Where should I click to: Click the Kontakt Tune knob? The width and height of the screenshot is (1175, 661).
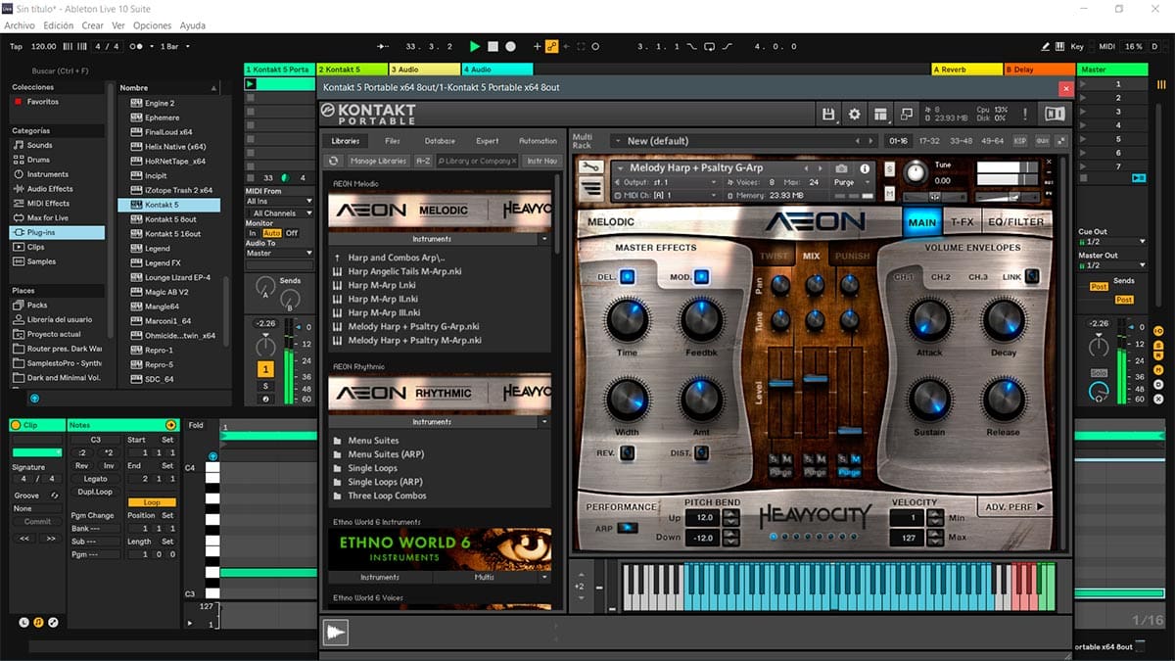coord(916,172)
